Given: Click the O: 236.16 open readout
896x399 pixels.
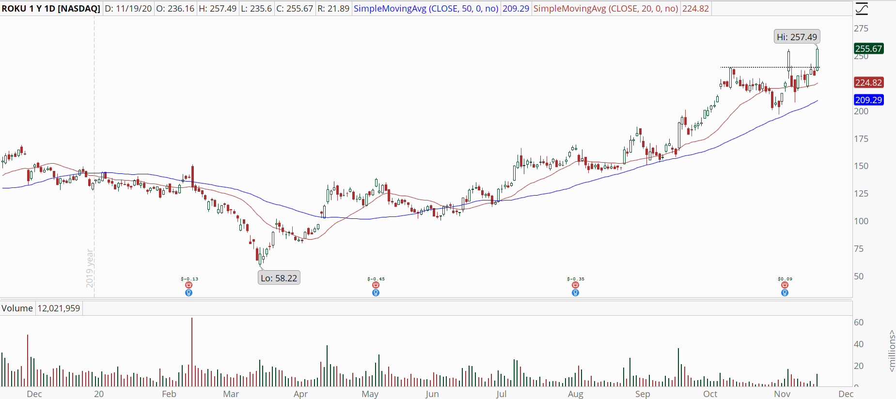Looking at the screenshot, I should [175, 9].
